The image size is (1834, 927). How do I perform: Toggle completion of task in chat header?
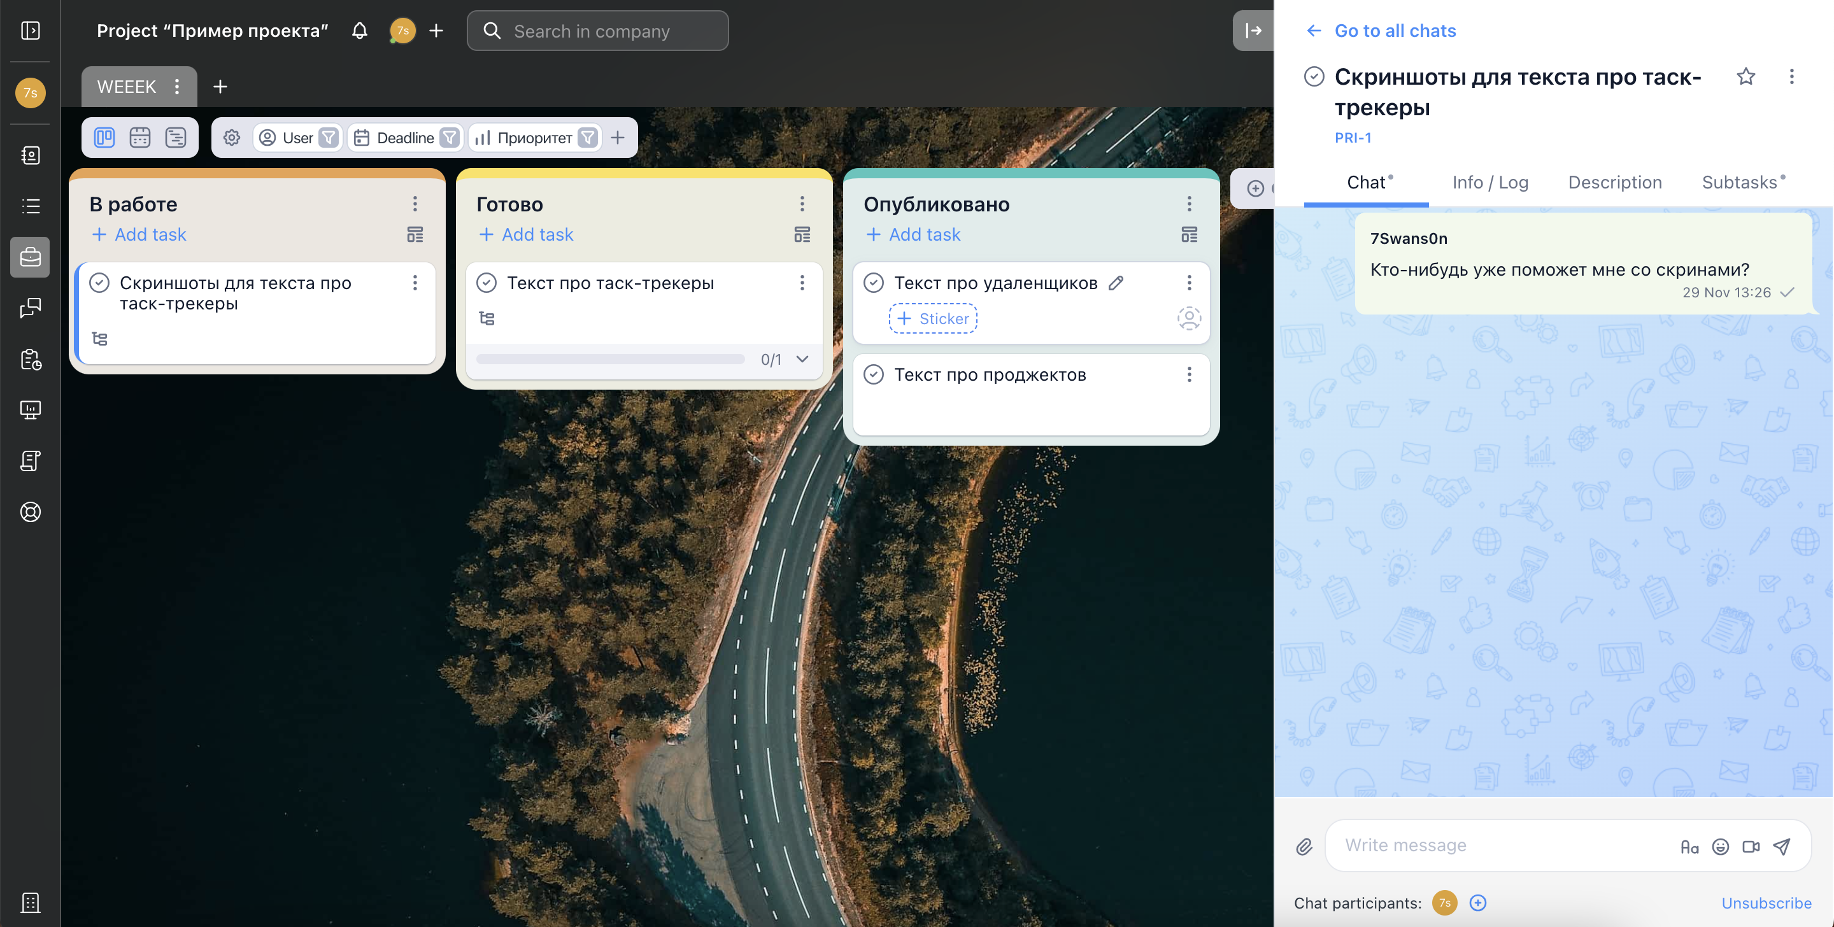click(1314, 76)
